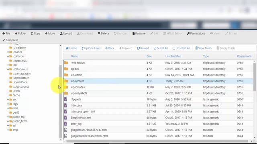Expand the tmp tree folder
Viewport: 257px width, 144px height.
click(8, 130)
